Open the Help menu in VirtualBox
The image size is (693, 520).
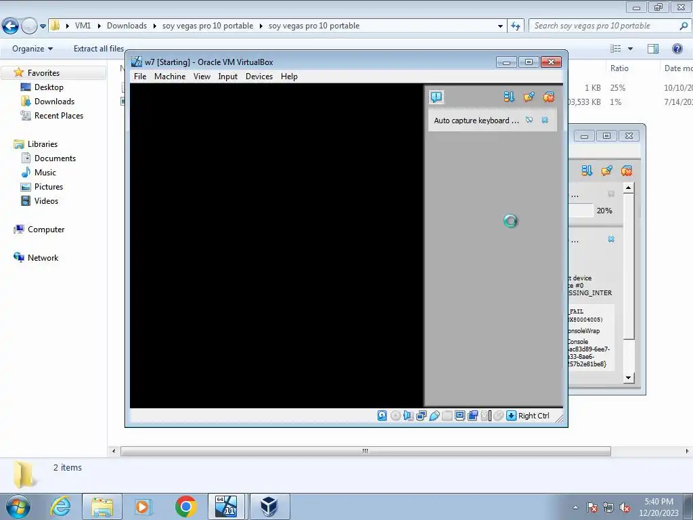pos(289,77)
